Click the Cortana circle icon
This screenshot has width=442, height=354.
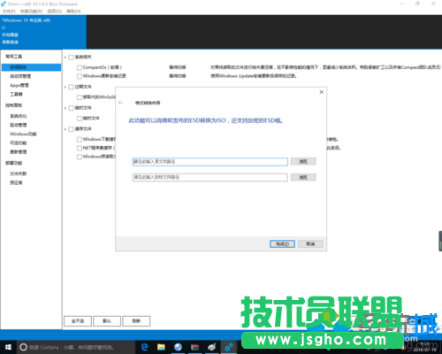pos(23,347)
